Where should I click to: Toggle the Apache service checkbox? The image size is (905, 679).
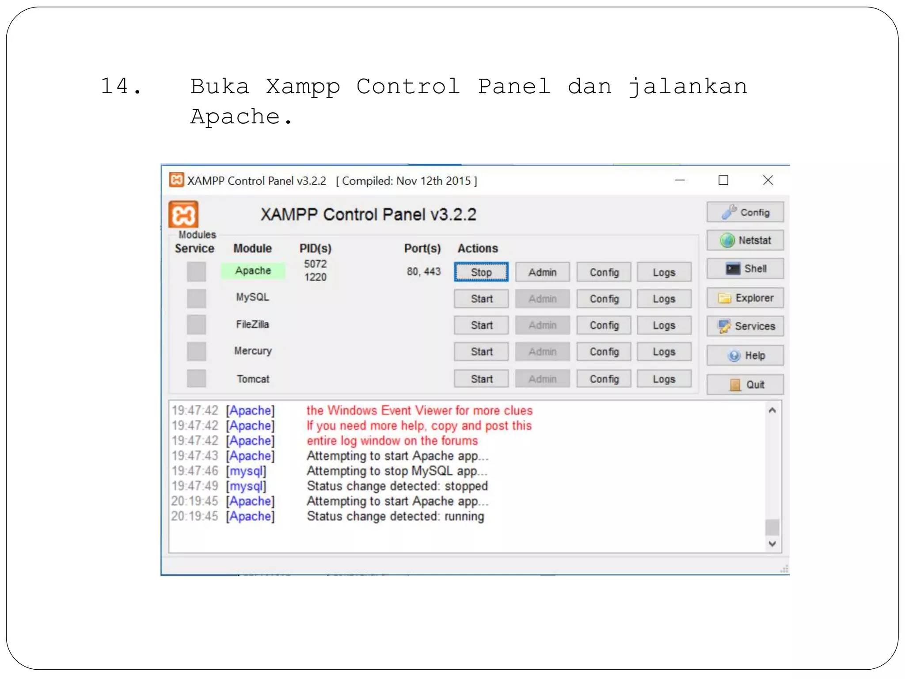[x=196, y=271]
